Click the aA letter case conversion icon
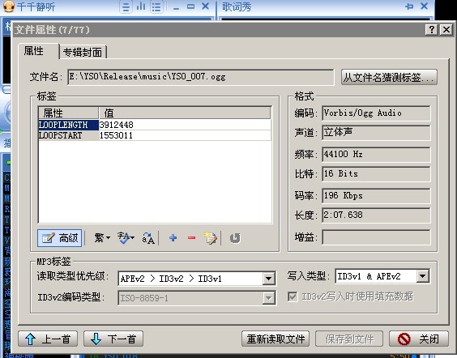 (148, 238)
